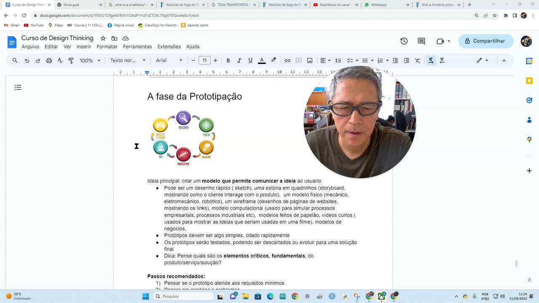Image resolution: width=539 pixels, height=303 pixels.
Task: Set left-to-right paragraph direction
Action: point(431,61)
